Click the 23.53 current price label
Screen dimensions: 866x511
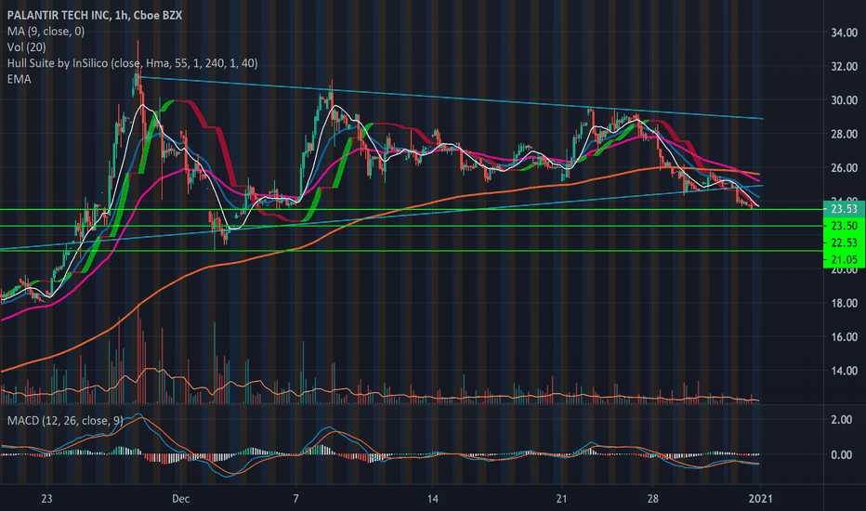coord(844,209)
